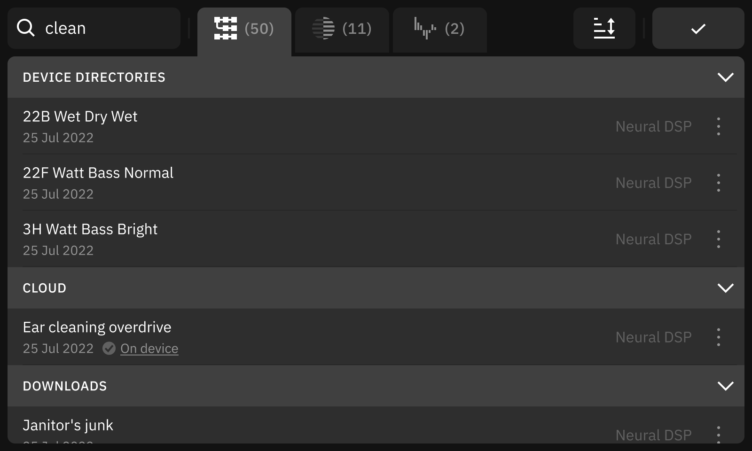Click the confirm checkmark icon
Screen dimensions: 752x451
698,28
